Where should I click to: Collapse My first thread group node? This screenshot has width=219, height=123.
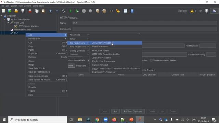[5, 19]
